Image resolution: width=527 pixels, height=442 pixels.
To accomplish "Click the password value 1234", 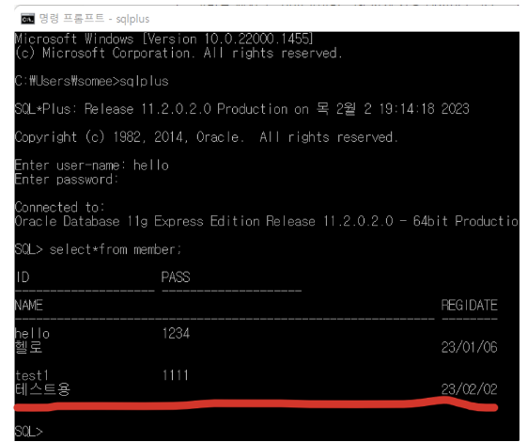I will pyautogui.click(x=176, y=333).
